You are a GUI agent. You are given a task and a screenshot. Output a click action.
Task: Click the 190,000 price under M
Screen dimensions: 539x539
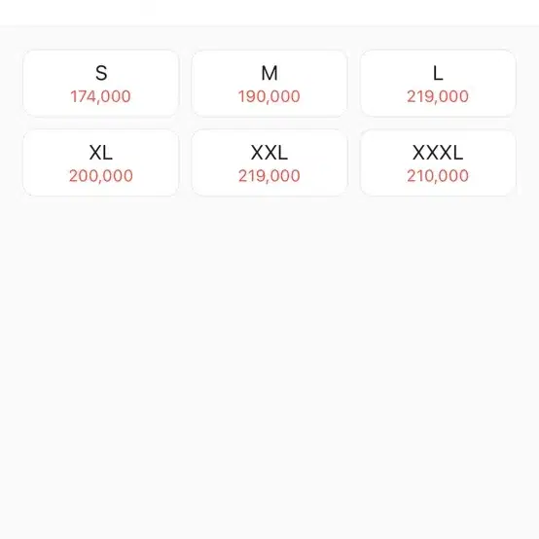pos(269,96)
